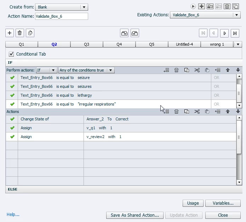Toggle the green check on the lethargy condition
The width and height of the screenshot is (246, 222).
[x=12, y=95]
